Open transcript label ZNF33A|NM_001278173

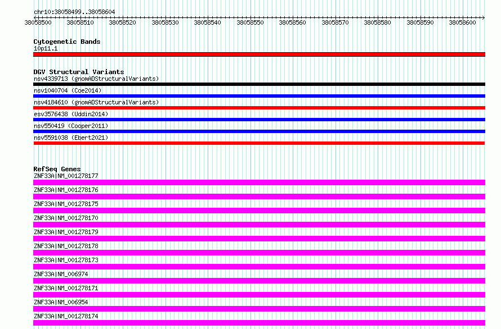(66, 260)
